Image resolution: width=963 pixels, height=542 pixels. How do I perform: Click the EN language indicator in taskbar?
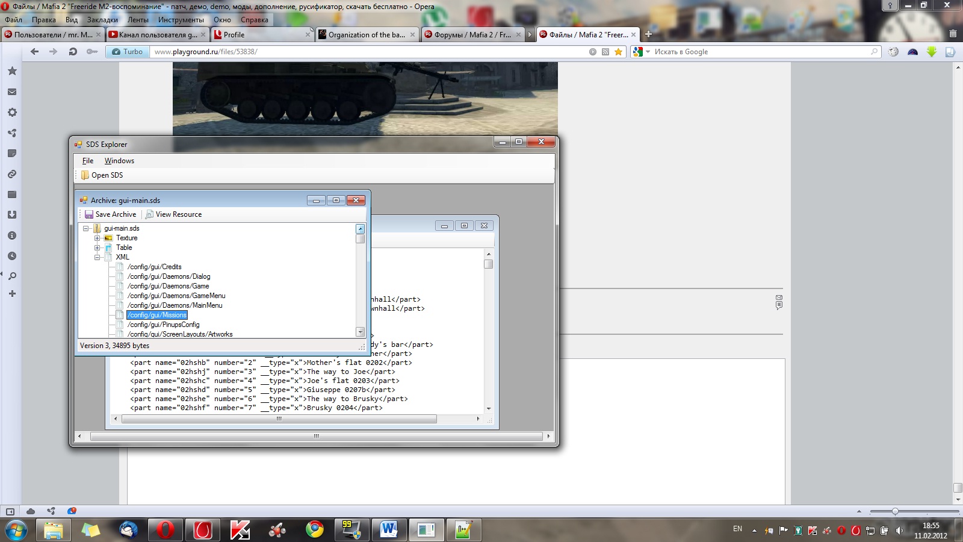(737, 529)
